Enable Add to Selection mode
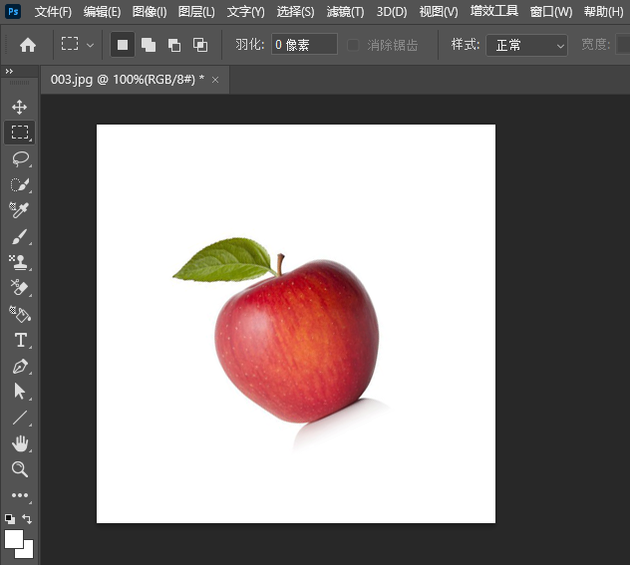The image size is (630, 565). click(x=149, y=45)
